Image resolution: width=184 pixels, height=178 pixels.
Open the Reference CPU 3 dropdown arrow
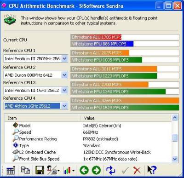64,90
